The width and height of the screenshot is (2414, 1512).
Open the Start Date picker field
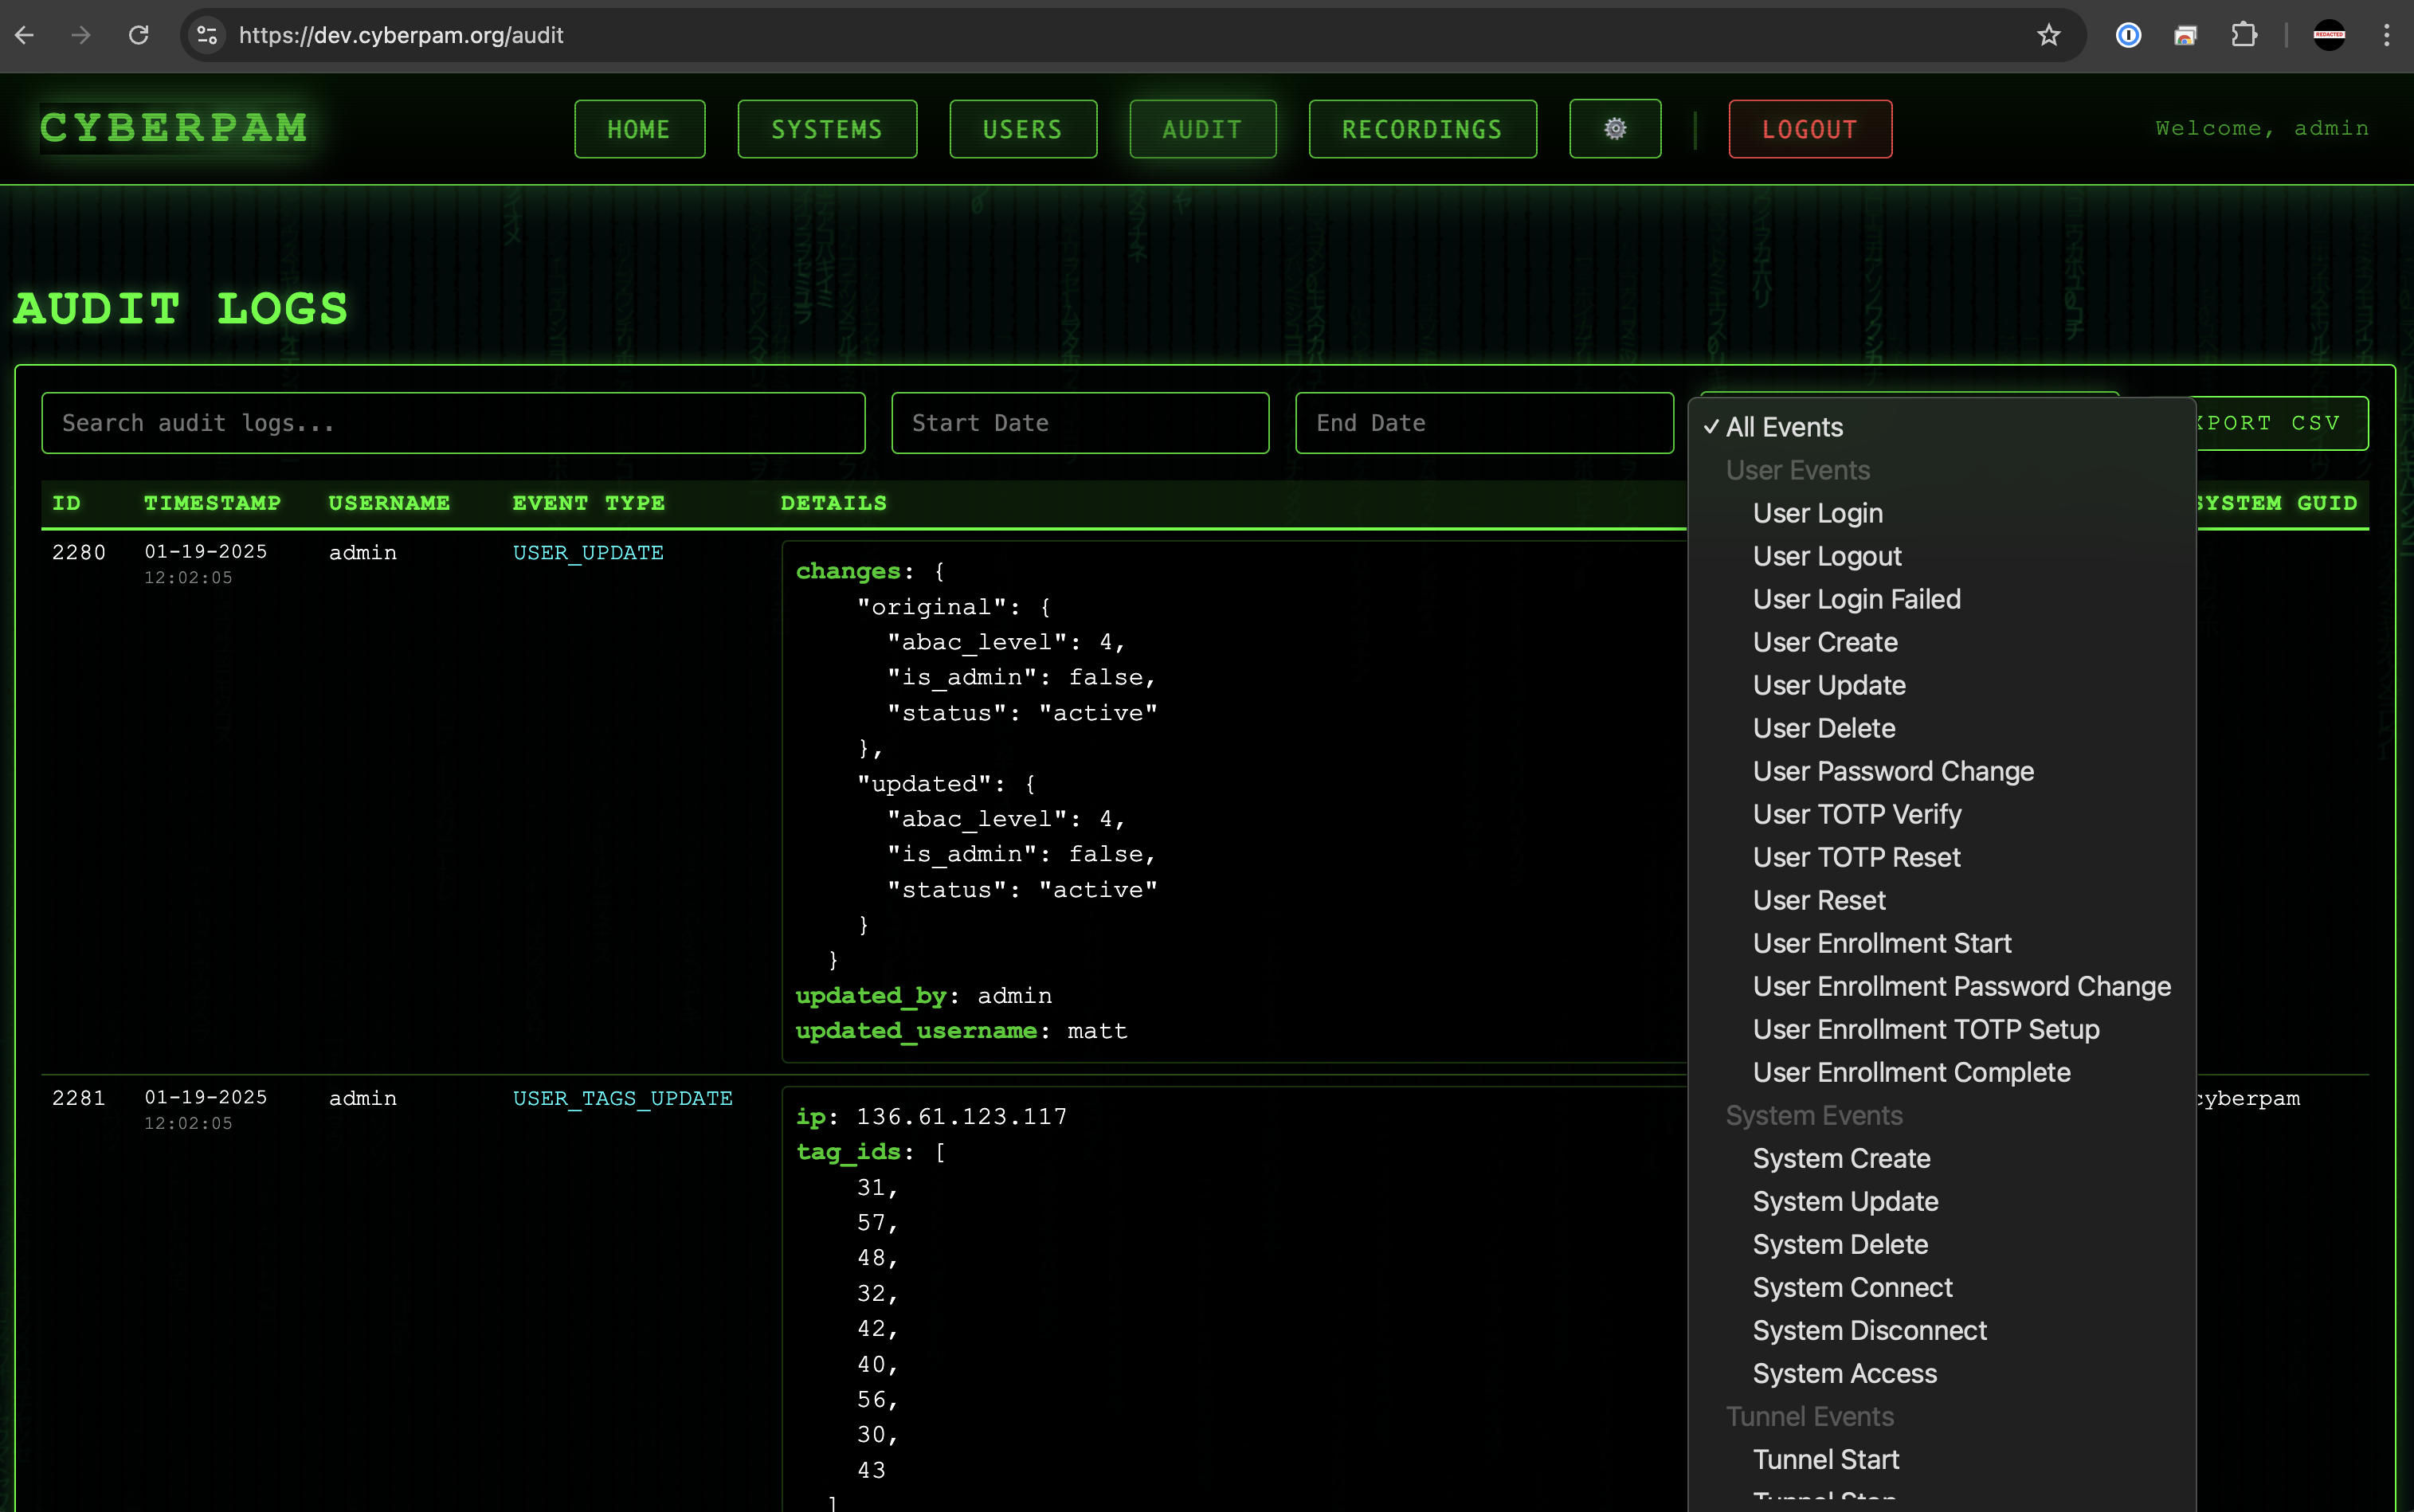[x=1079, y=423]
